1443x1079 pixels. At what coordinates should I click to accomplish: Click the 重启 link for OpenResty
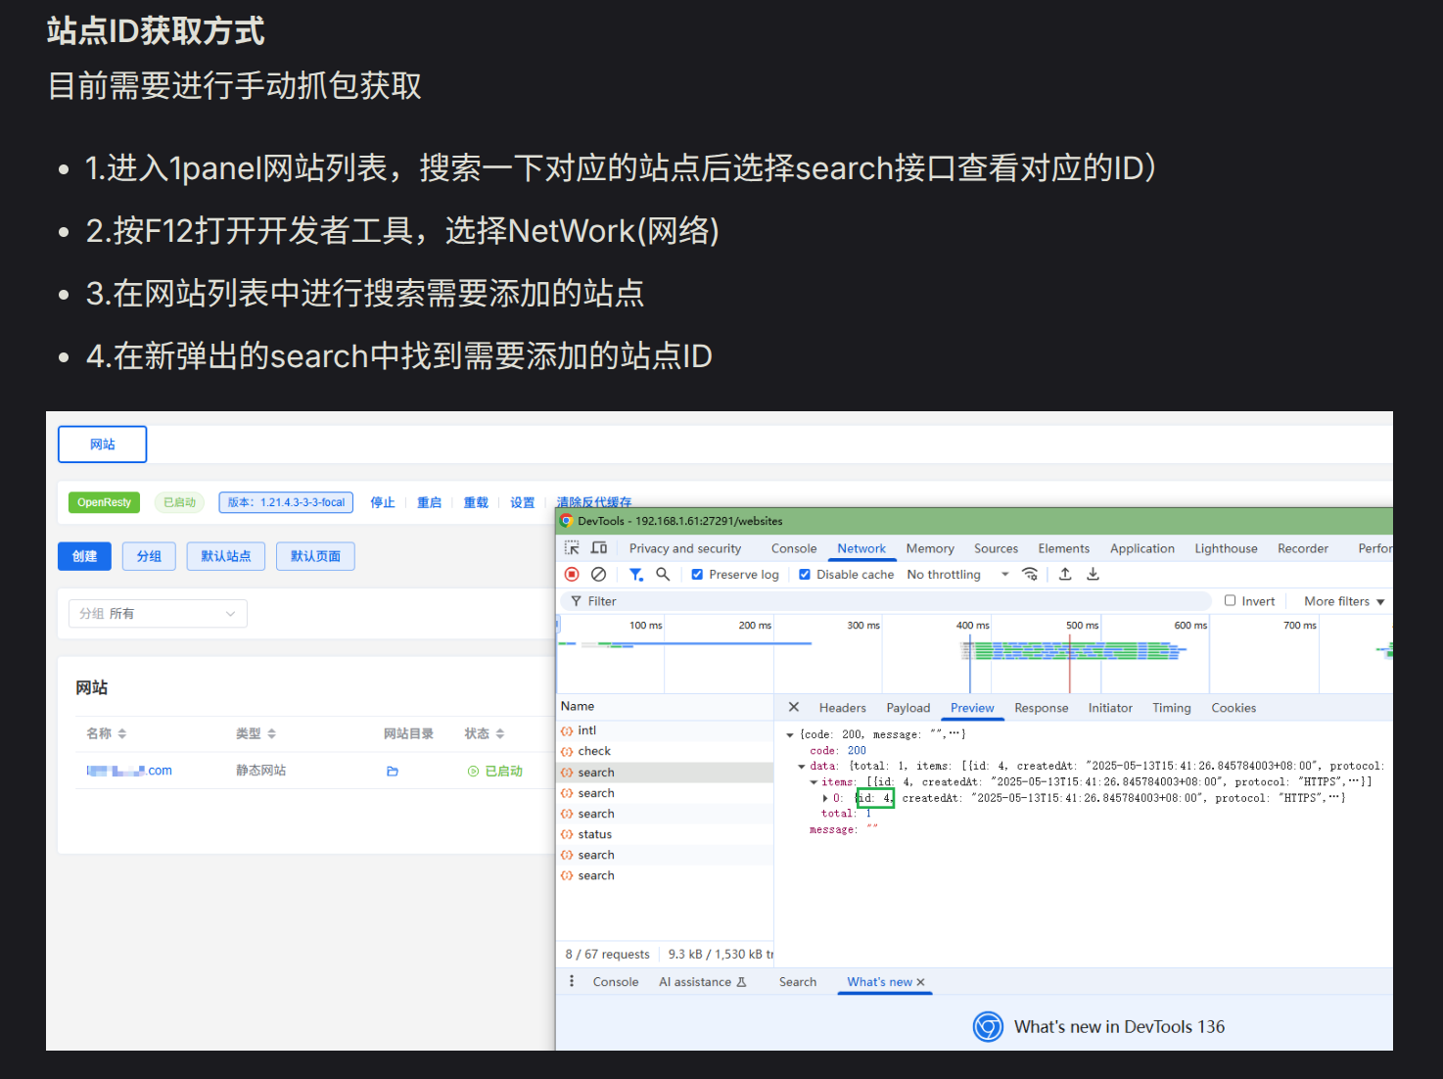(430, 502)
